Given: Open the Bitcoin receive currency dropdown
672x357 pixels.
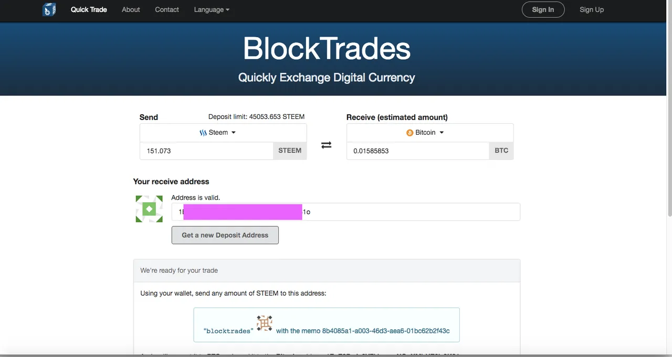Looking at the screenshot, I should coord(430,133).
